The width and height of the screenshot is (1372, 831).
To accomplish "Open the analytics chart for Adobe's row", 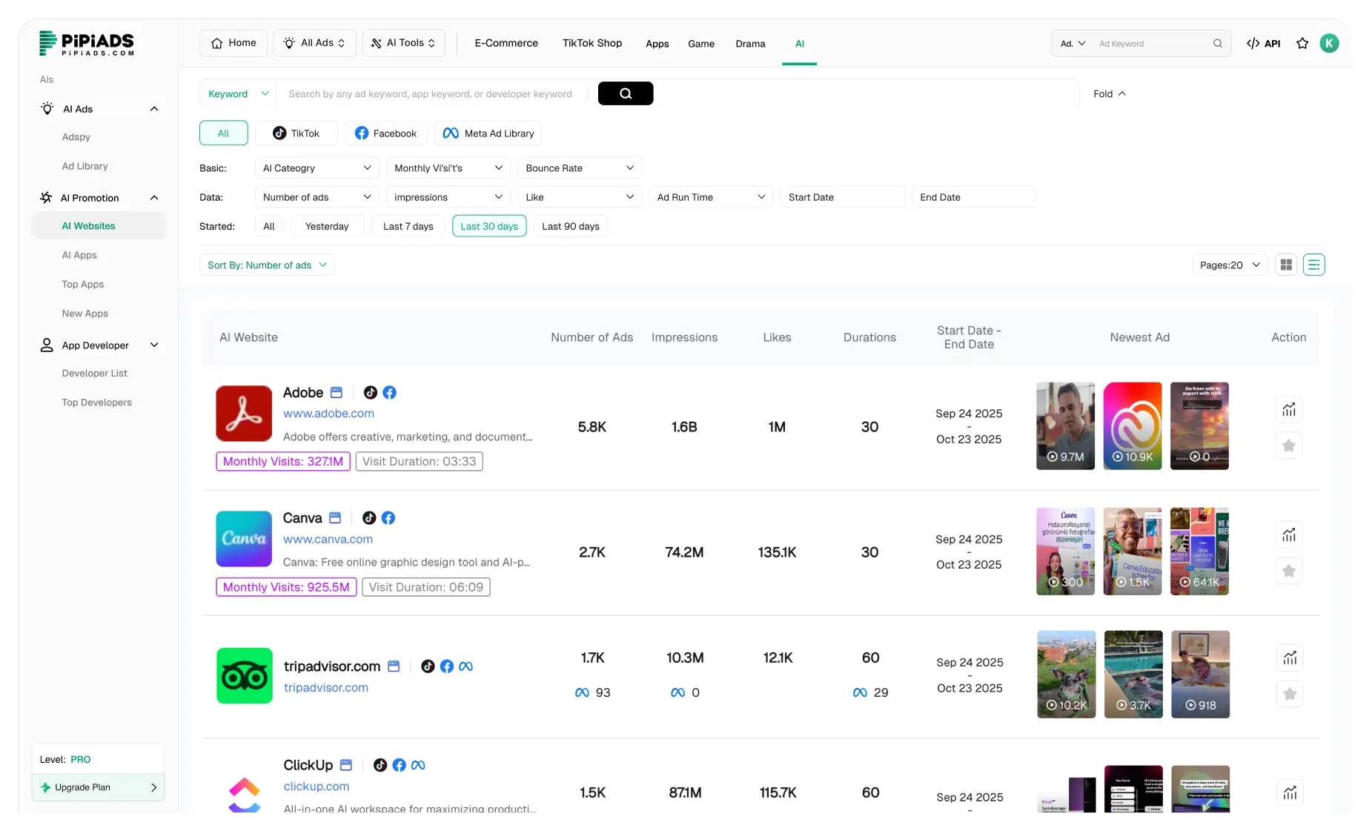I will pyautogui.click(x=1289, y=408).
